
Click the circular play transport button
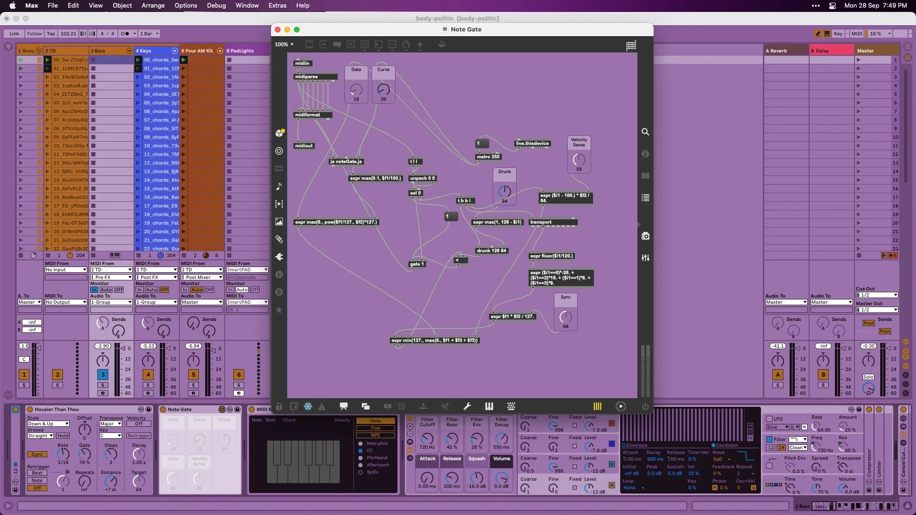click(621, 406)
